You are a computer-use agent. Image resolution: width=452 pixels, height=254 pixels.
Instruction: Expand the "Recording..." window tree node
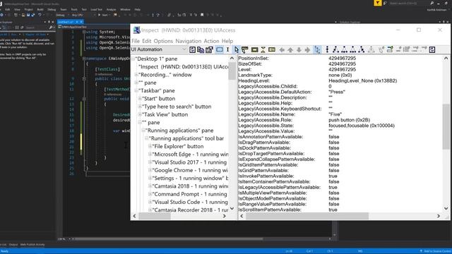pos(136,75)
